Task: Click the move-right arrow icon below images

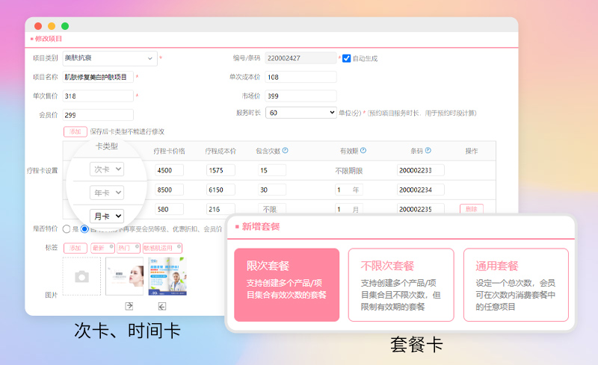Action: pos(129,306)
